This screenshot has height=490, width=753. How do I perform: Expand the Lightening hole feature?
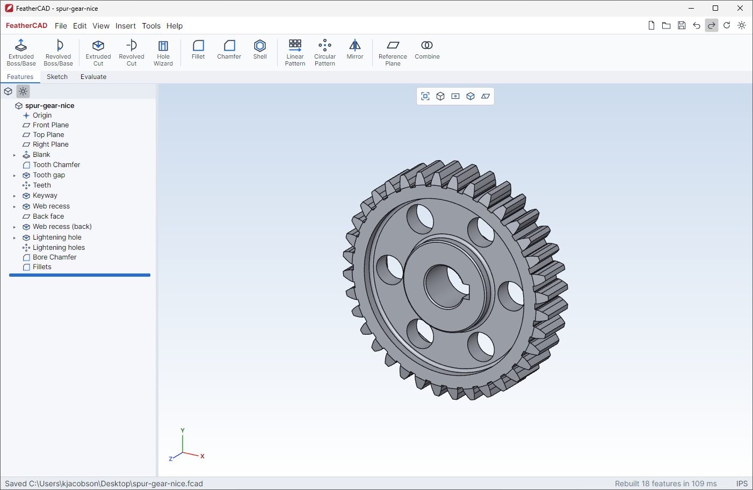pyautogui.click(x=15, y=238)
